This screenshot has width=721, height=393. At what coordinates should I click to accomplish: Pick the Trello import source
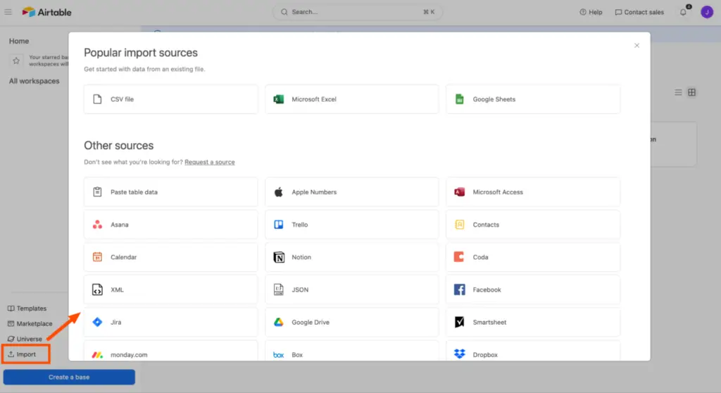point(352,225)
